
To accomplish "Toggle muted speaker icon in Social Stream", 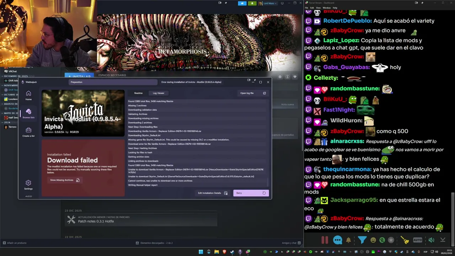I will click(x=431, y=240).
